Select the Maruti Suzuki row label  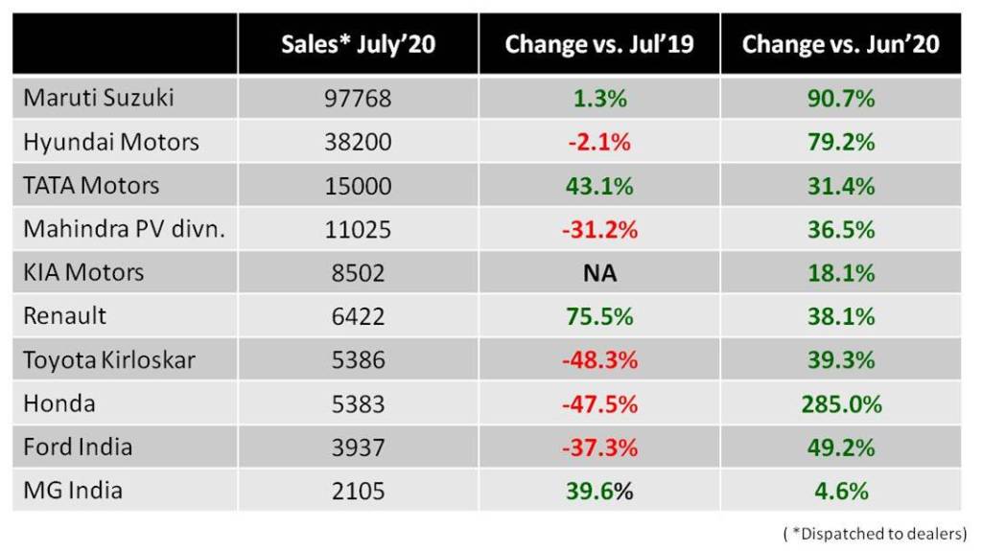[x=100, y=98]
